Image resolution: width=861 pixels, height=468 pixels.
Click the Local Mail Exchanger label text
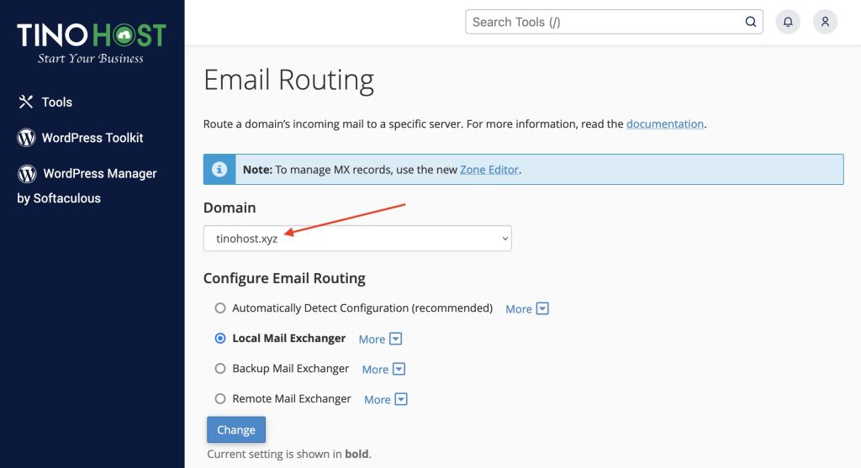pyautogui.click(x=289, y=338)
